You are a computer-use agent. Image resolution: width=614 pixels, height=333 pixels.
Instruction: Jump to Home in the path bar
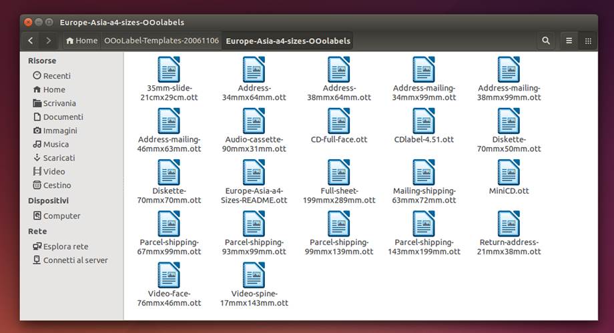(x=82, y=41)
